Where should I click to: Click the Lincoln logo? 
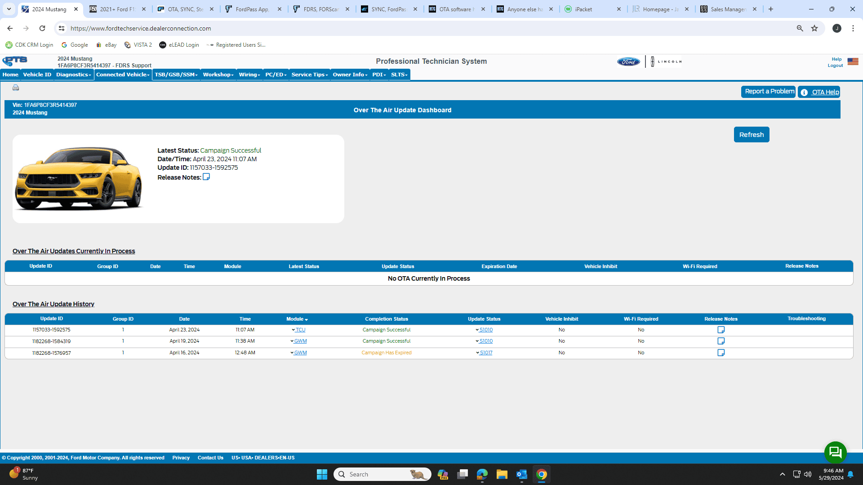click(666, 62)
